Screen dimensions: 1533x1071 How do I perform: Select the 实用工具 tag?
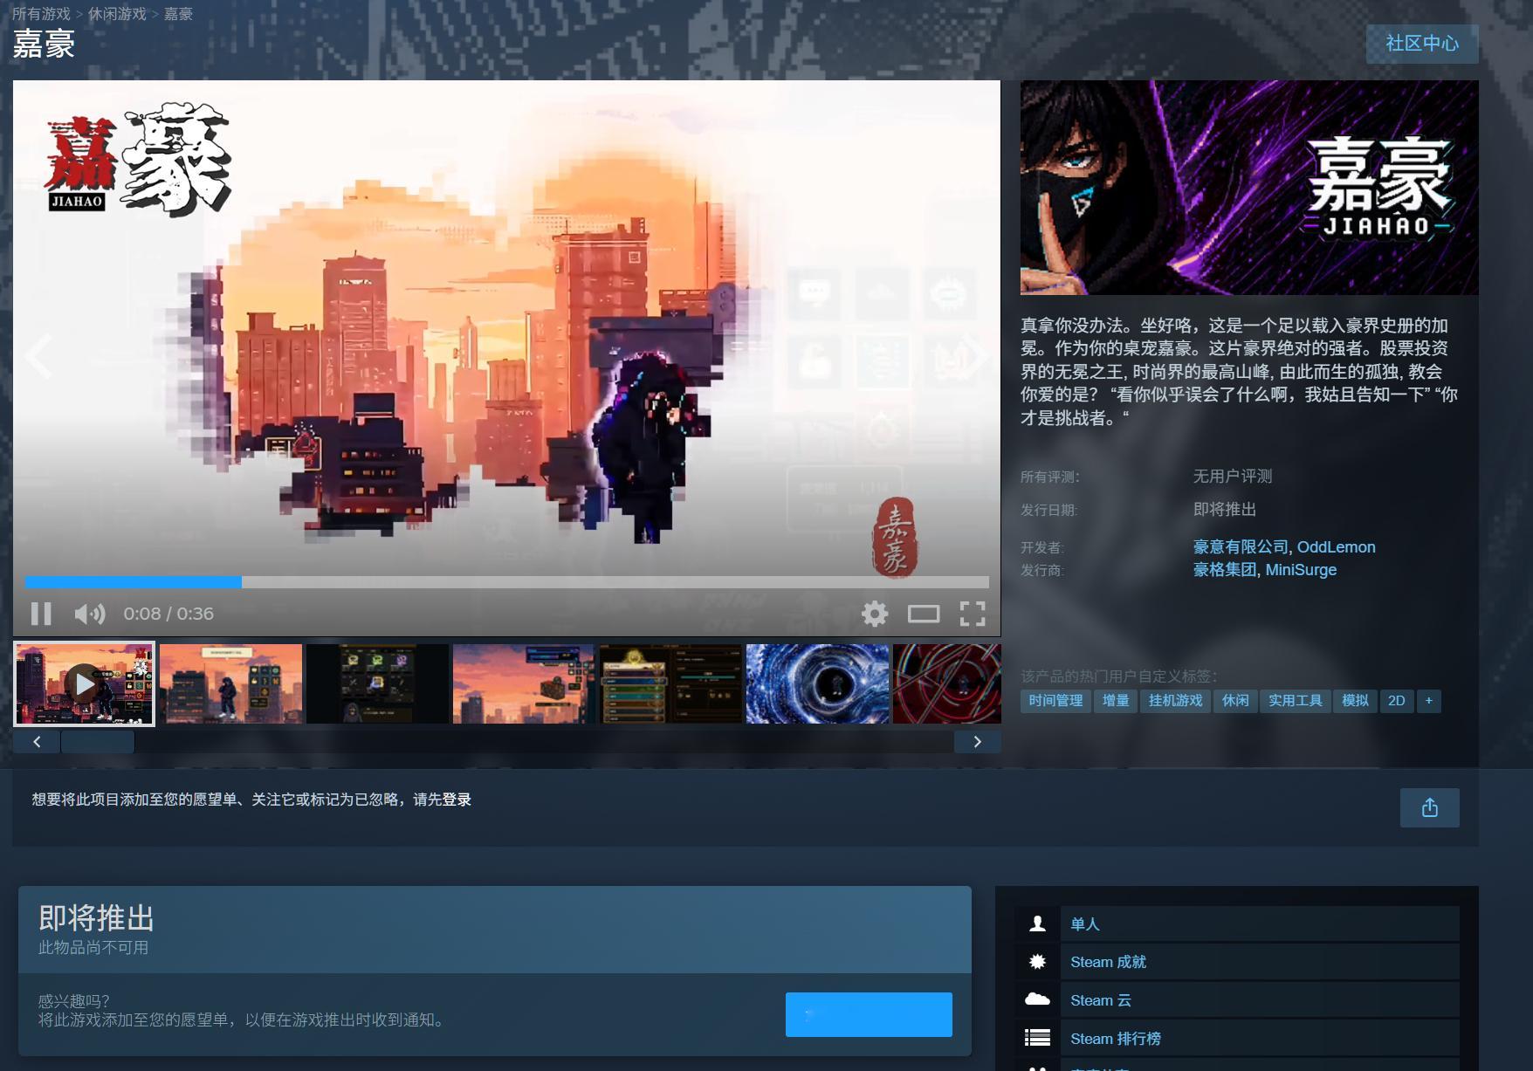(x=1295, y=701)
